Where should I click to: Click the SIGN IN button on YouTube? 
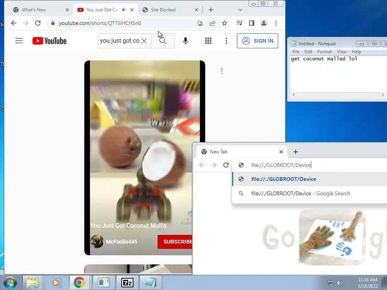(x=257, y=41)
